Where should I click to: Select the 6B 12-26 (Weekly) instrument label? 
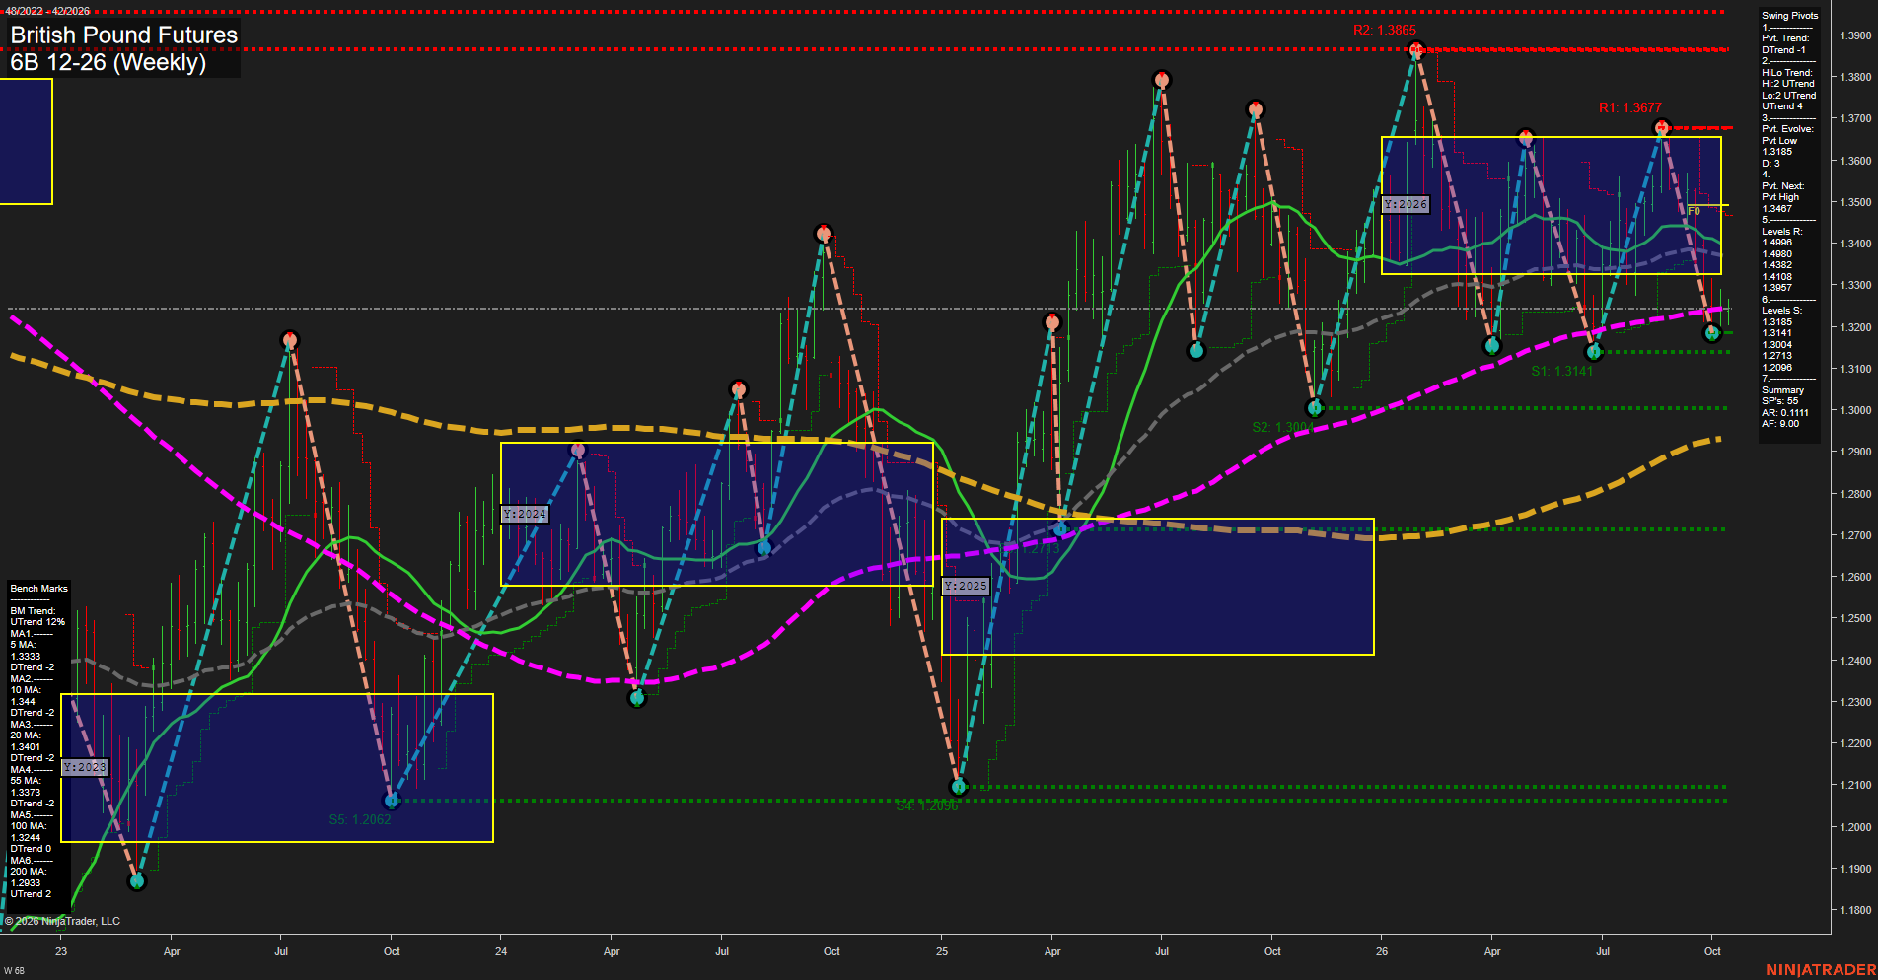pos(108,62)
